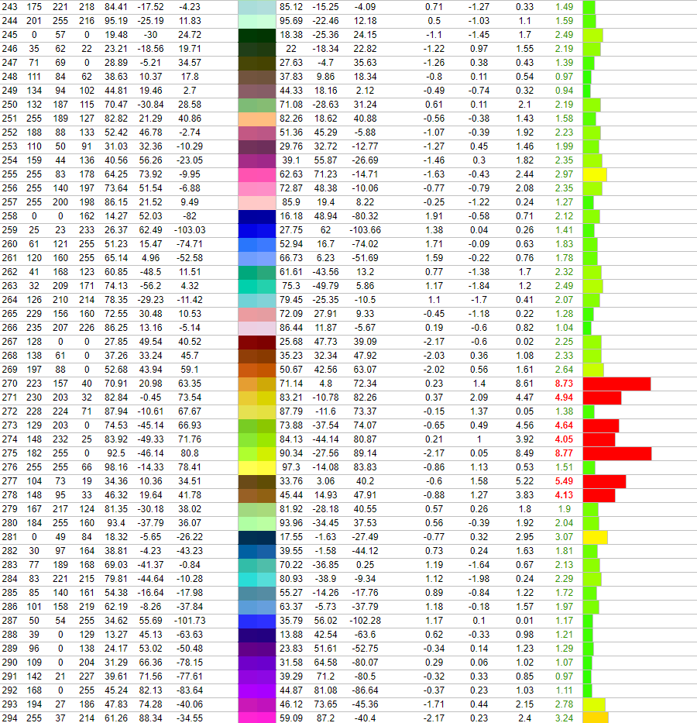Screen dimensions: 697x723
Task: Click the value 8.61 in row 270
Action: click(x=525, y=384)
